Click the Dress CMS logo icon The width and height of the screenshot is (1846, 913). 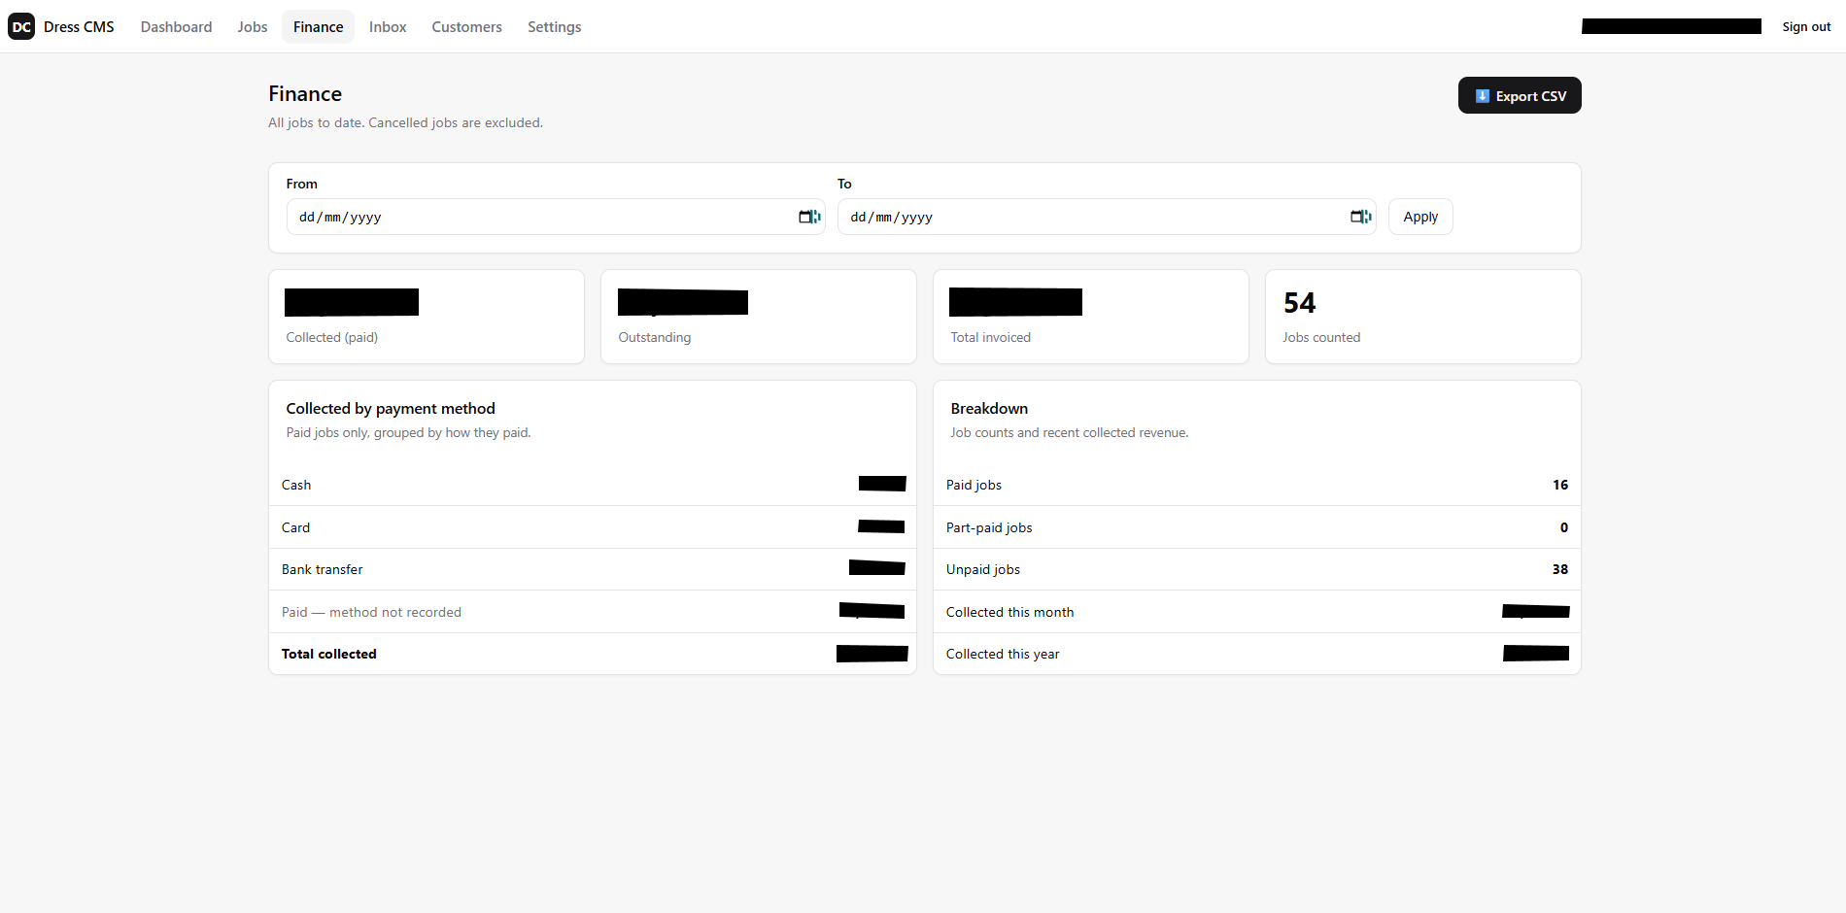click(21, 26)
